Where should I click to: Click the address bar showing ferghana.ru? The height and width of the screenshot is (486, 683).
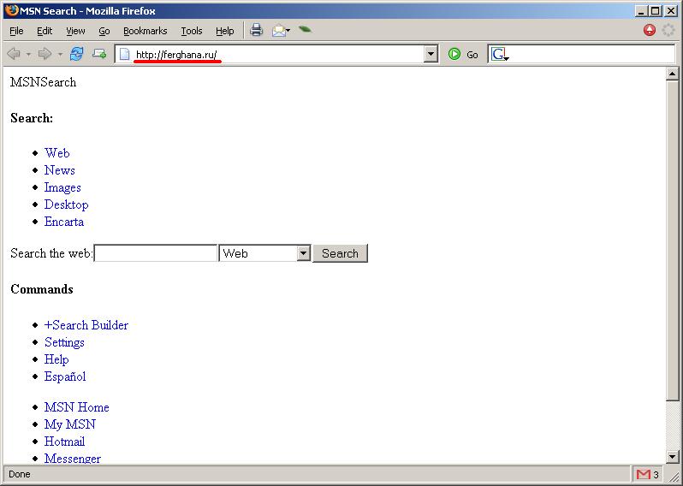pos(276,54)
